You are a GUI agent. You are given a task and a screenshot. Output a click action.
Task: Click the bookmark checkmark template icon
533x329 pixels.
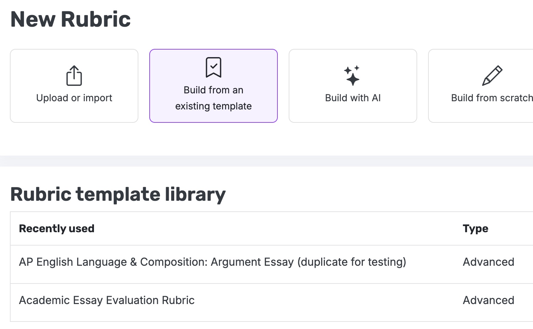pos(214,67)
